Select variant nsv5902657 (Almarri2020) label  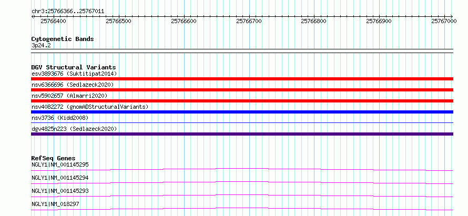tap(69, 96)
